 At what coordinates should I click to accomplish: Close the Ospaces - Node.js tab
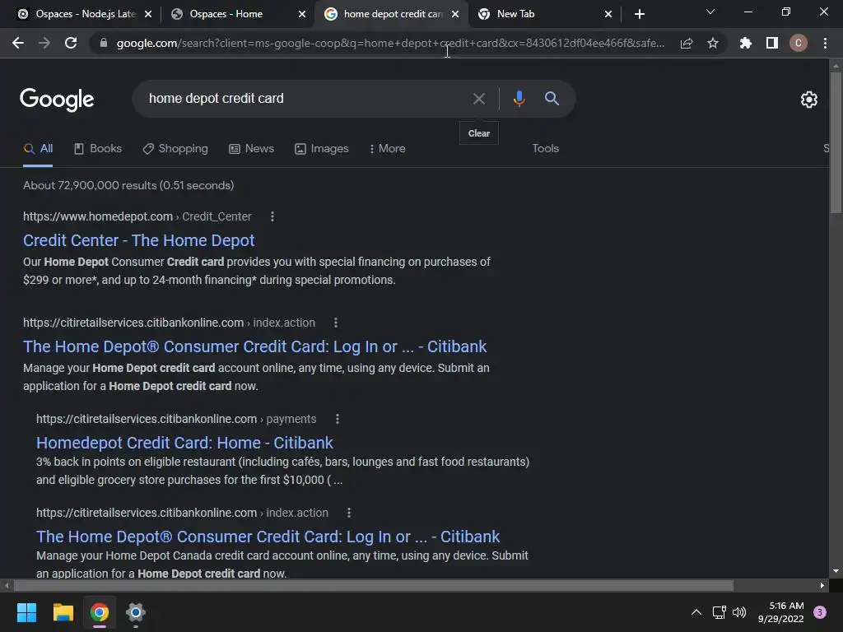tap(148, 14)
